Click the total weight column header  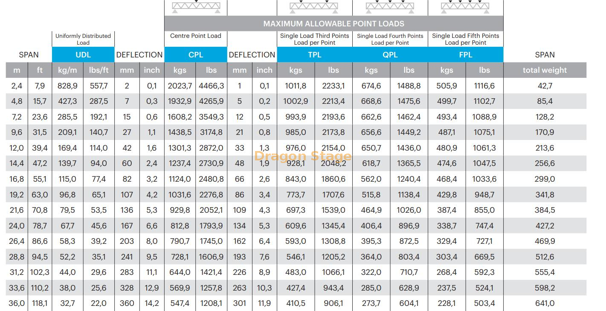tap(545, 70)
